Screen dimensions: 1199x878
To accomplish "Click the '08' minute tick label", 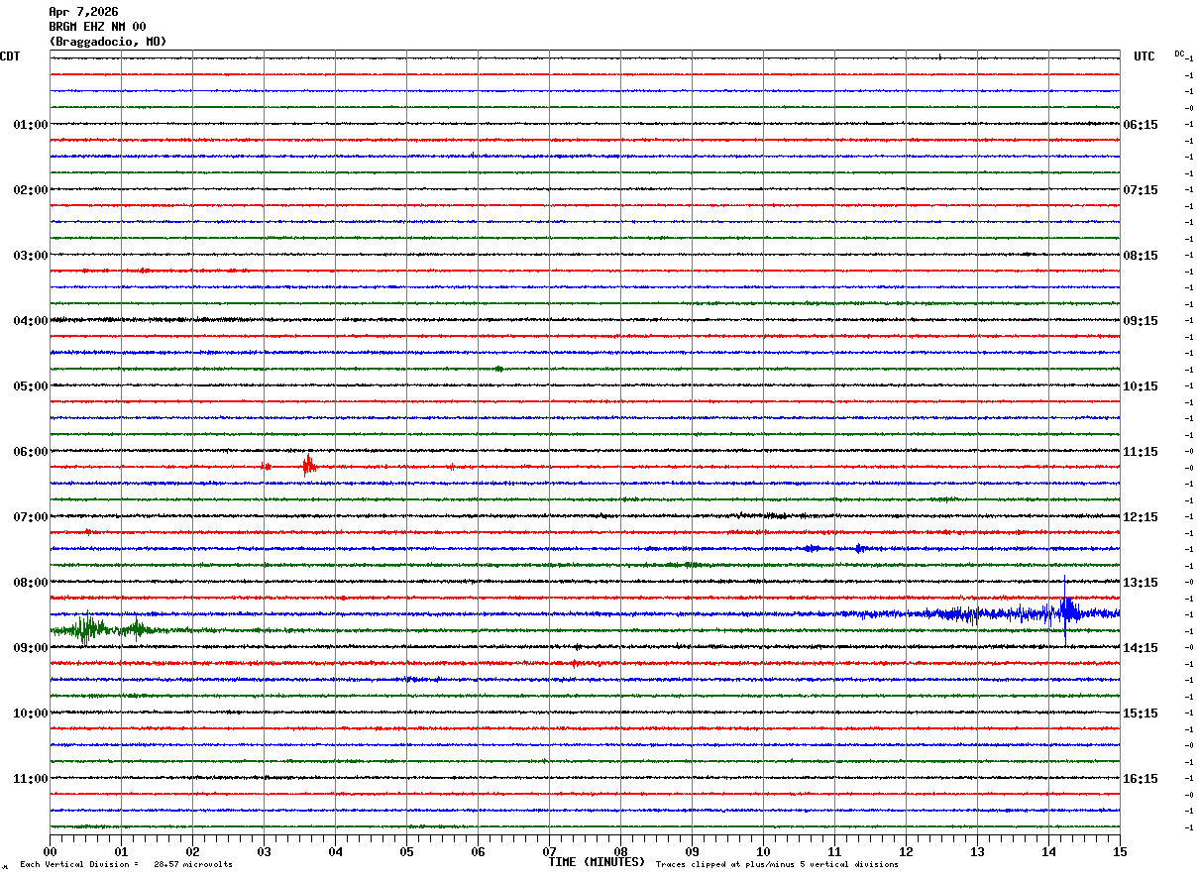I will (x=621, y=851).
